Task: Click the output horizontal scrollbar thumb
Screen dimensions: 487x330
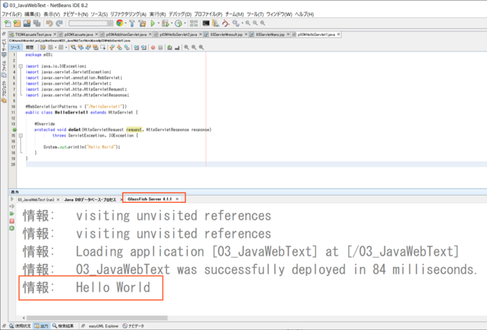Action: tap(97, 318)
